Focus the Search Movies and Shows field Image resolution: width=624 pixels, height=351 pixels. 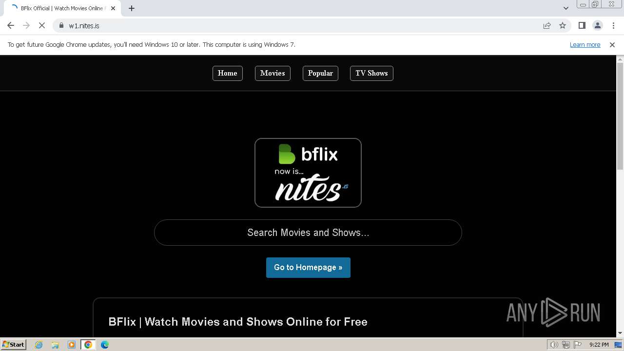(308, 233)
